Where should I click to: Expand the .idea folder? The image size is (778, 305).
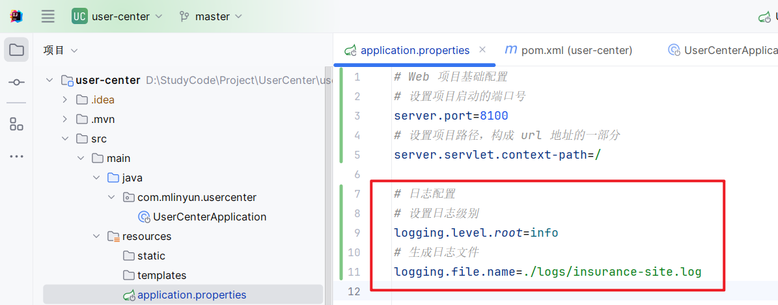pyautogui.click(x=64, y=99)
